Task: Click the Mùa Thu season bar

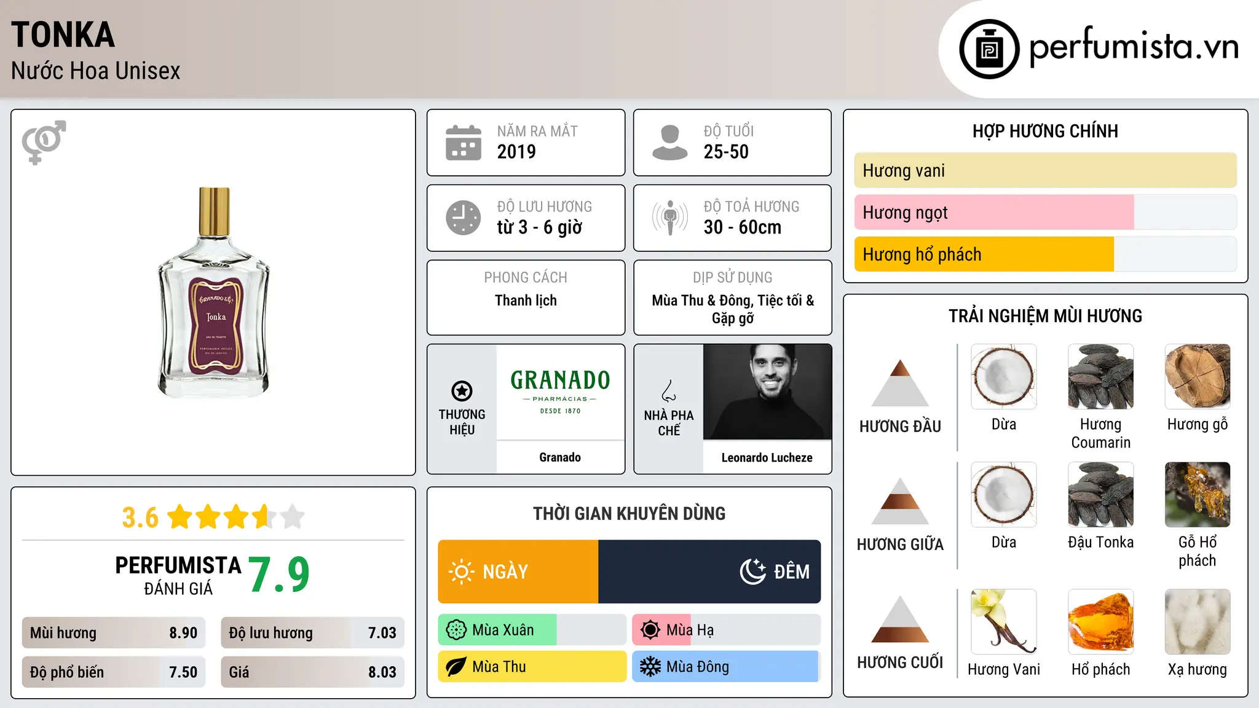Action: [x=532, y=667]
